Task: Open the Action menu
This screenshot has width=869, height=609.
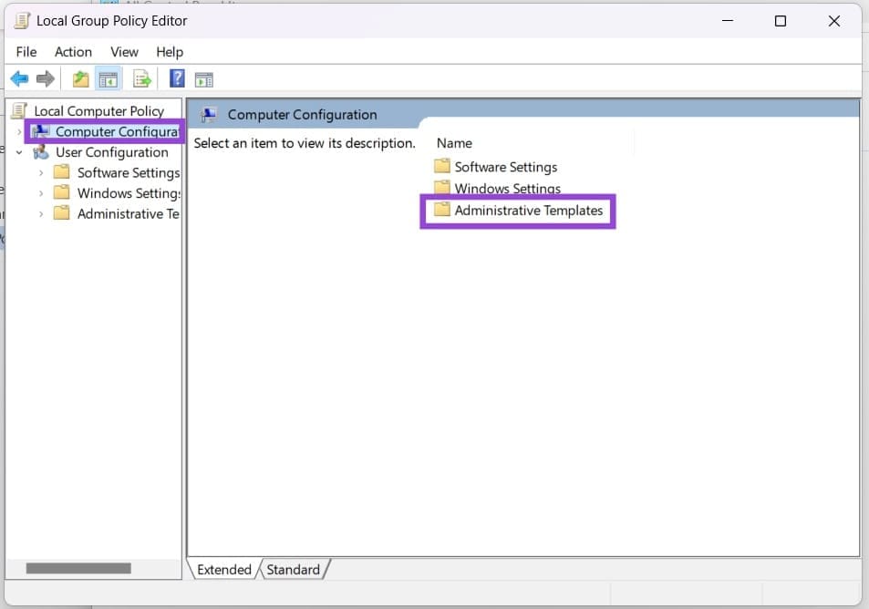Action: (73, 52)
